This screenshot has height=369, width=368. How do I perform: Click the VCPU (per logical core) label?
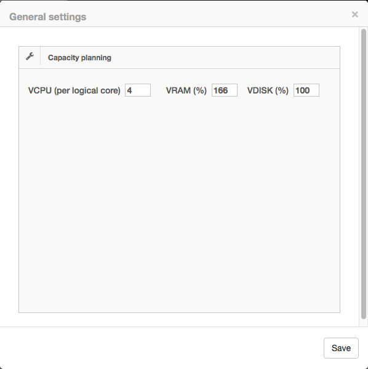pos(74,90)
